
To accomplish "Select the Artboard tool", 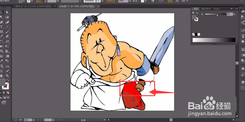I will [x=2, y=71].
